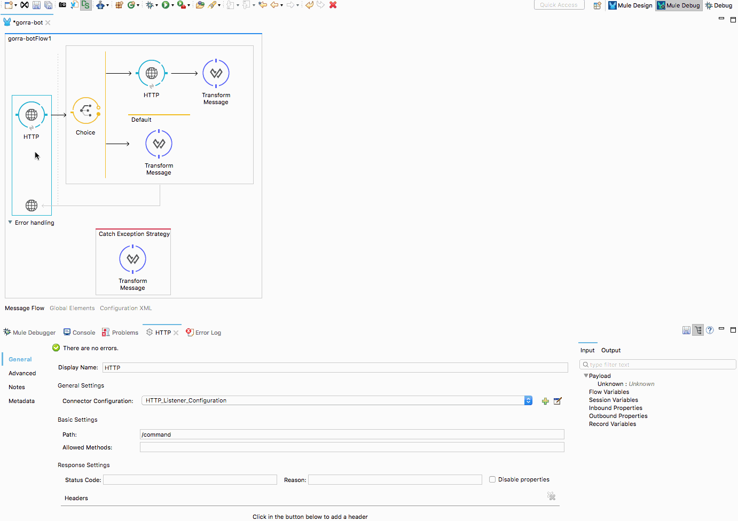Click the red X icon in toolbar
The width and height of the screenshot is (738, 521).
tap(333, 5)
